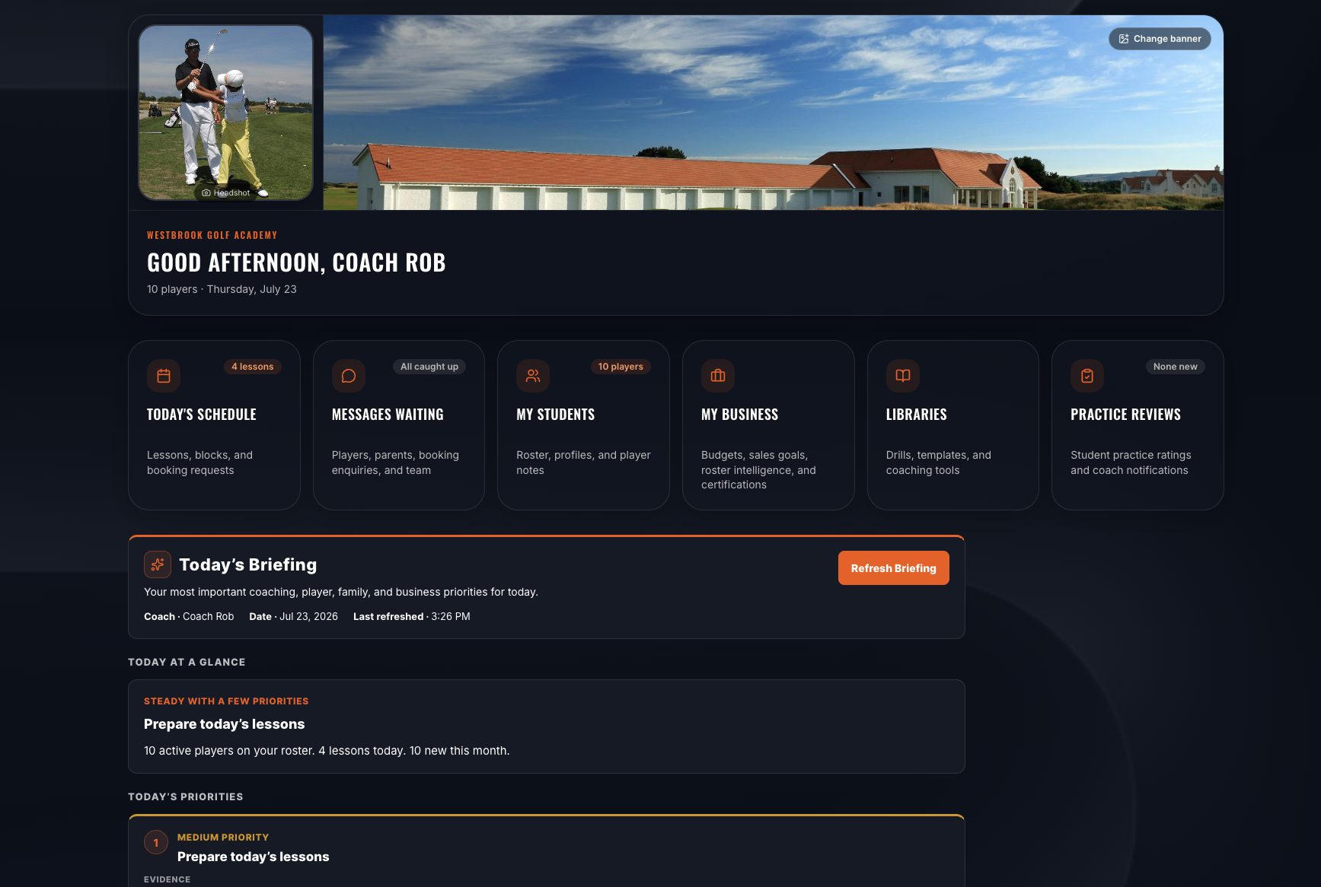Click the briefing subtitle about priorities for today
1321x887 pixels.
tap(341, 593)
